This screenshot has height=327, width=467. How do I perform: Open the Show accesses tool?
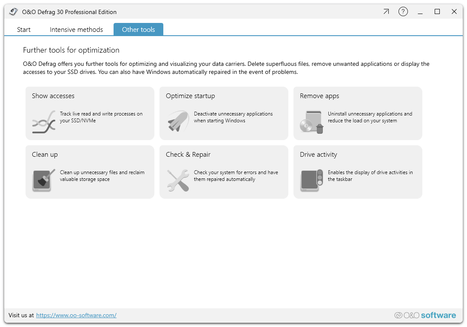point(89,113)
